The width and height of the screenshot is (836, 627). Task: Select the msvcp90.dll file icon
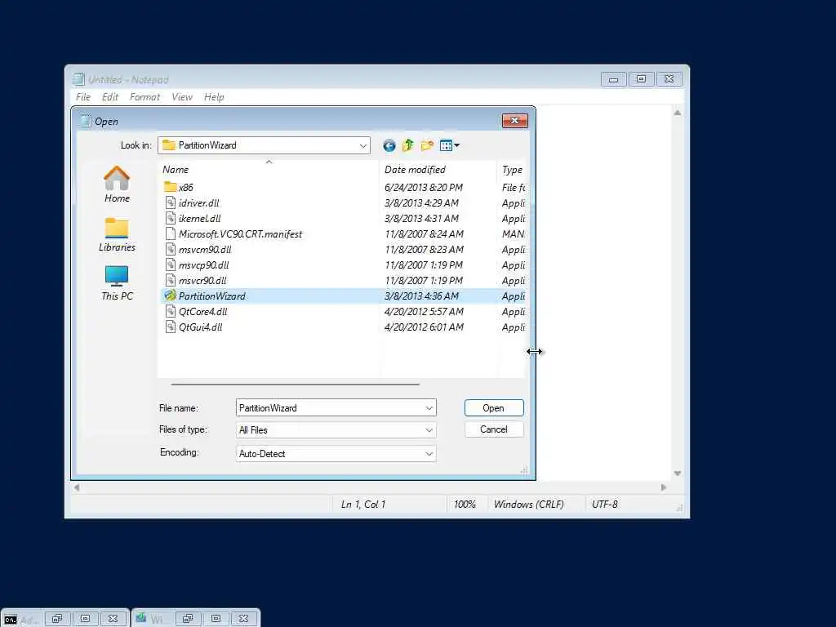[171, 265]
